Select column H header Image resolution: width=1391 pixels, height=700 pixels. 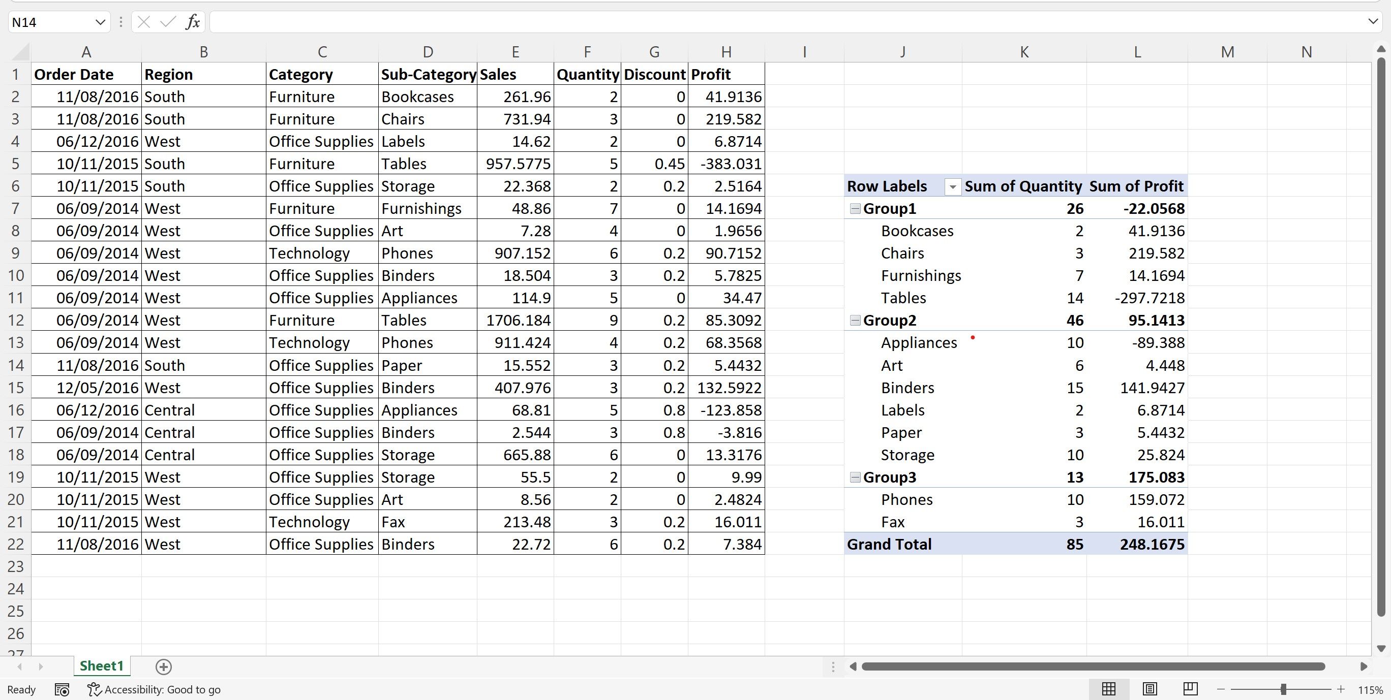click(727, 52)
